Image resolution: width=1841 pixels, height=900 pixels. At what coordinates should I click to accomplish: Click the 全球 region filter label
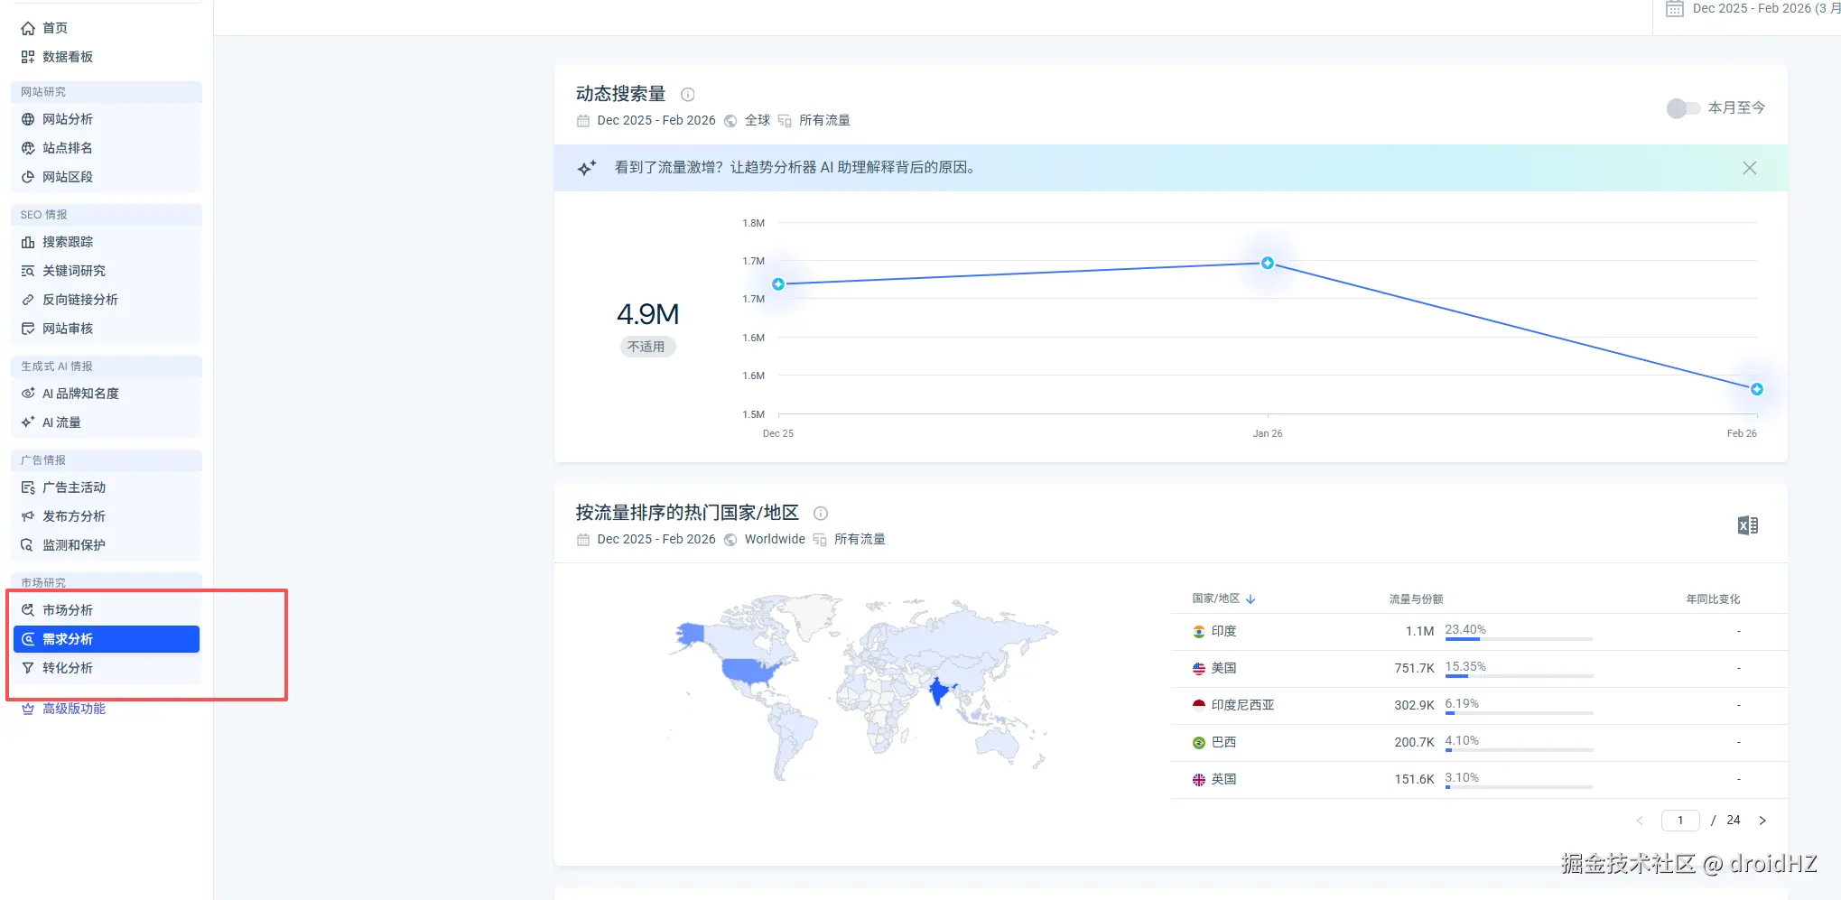pos(758,120)
